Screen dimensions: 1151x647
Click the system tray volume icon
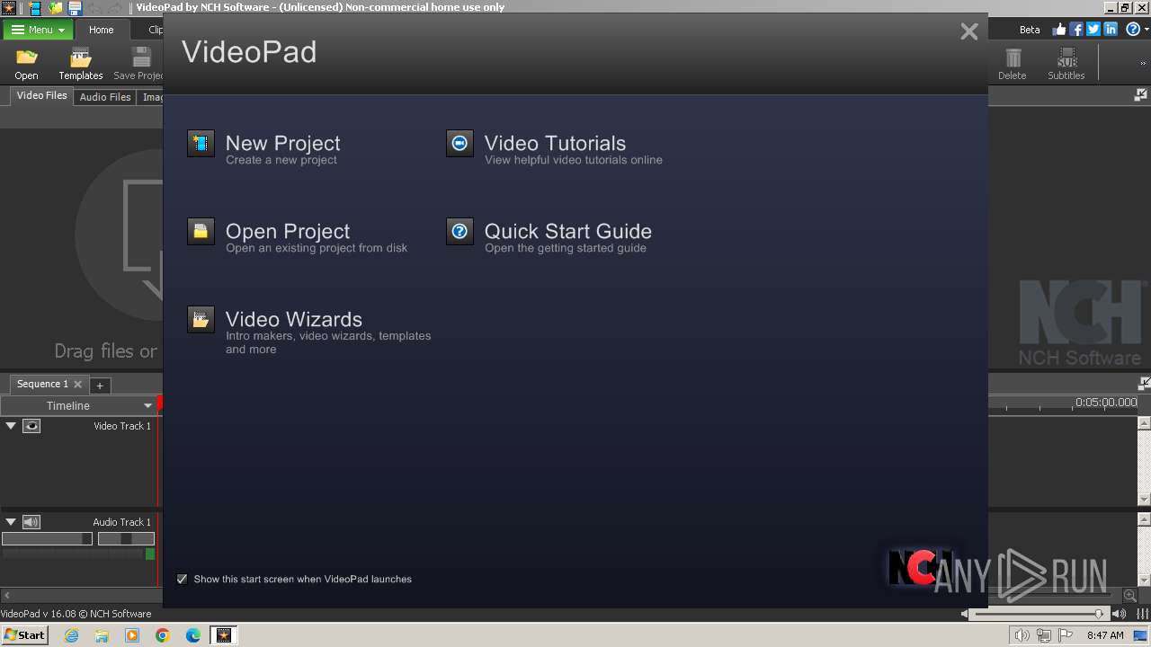click(1022, 635)
